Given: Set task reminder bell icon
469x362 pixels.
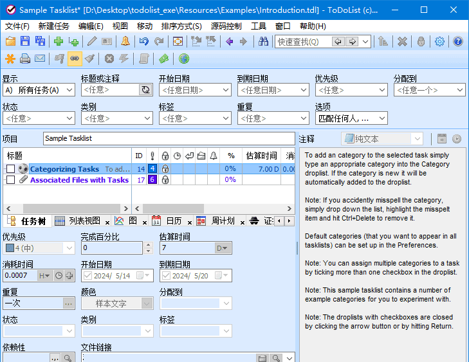Looking at the screenshot, I should (125, 41).
